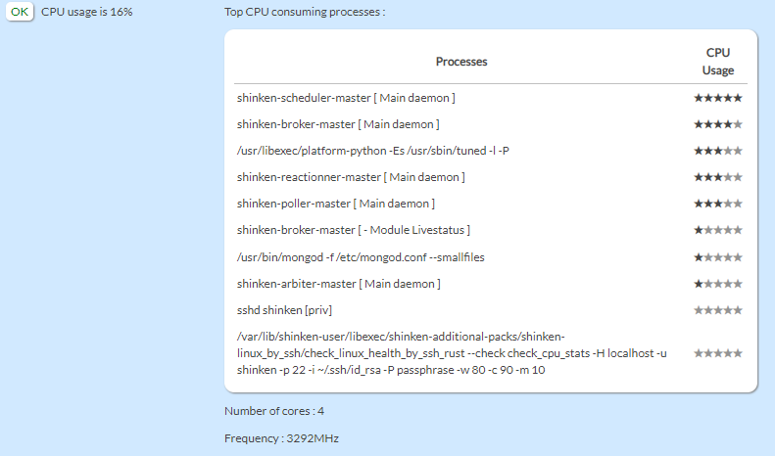Image resolution: width=775 pixels, height=456 pixels.
Task: Click the star rating for shinken-poller-master
Action: tap(717, 204)
